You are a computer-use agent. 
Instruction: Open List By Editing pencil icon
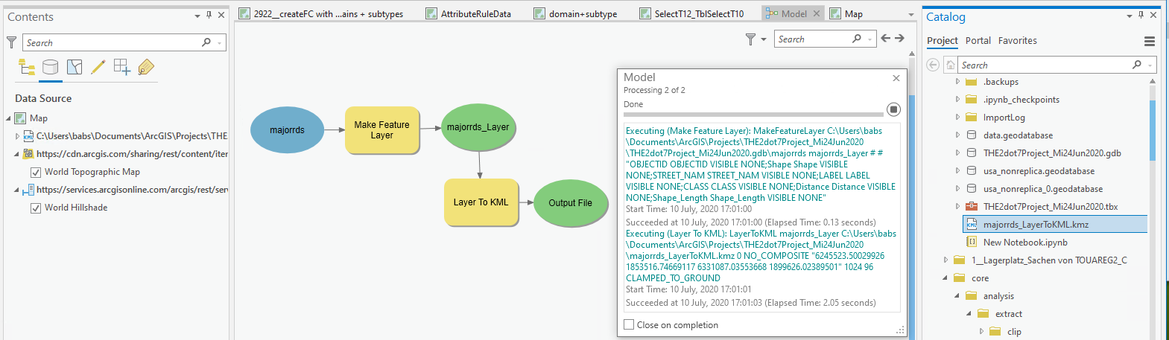click(x=98, y=68)
